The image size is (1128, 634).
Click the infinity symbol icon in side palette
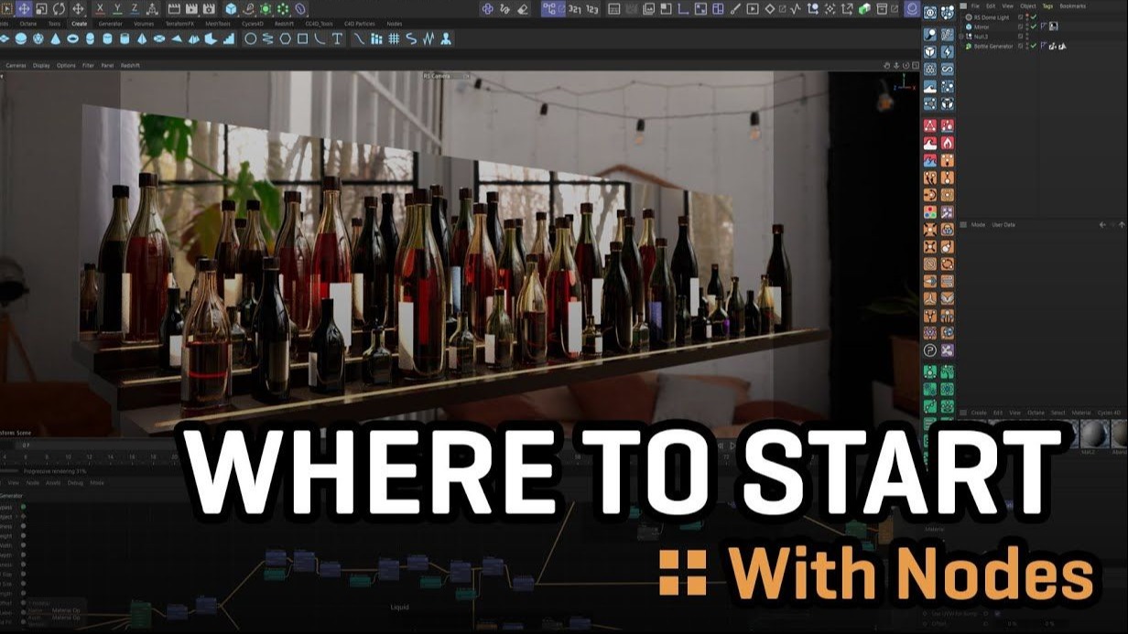tap(948, 69)
